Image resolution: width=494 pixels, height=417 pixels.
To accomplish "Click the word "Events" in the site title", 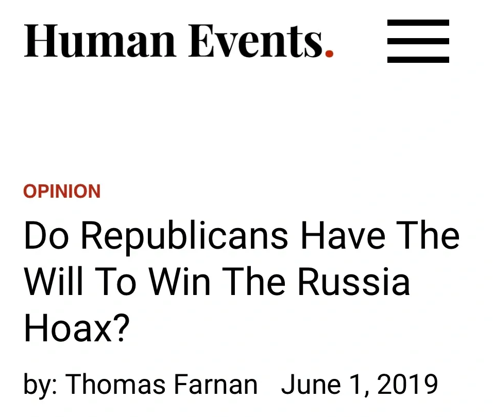I will click(x=255, y=41).
